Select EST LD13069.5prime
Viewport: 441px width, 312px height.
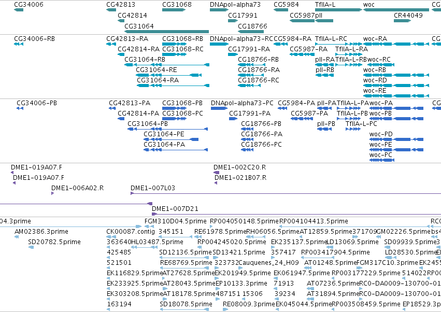[329, 247]
